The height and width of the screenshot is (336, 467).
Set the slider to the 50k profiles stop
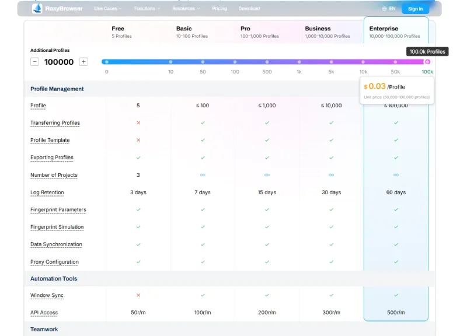pos(395,62)
